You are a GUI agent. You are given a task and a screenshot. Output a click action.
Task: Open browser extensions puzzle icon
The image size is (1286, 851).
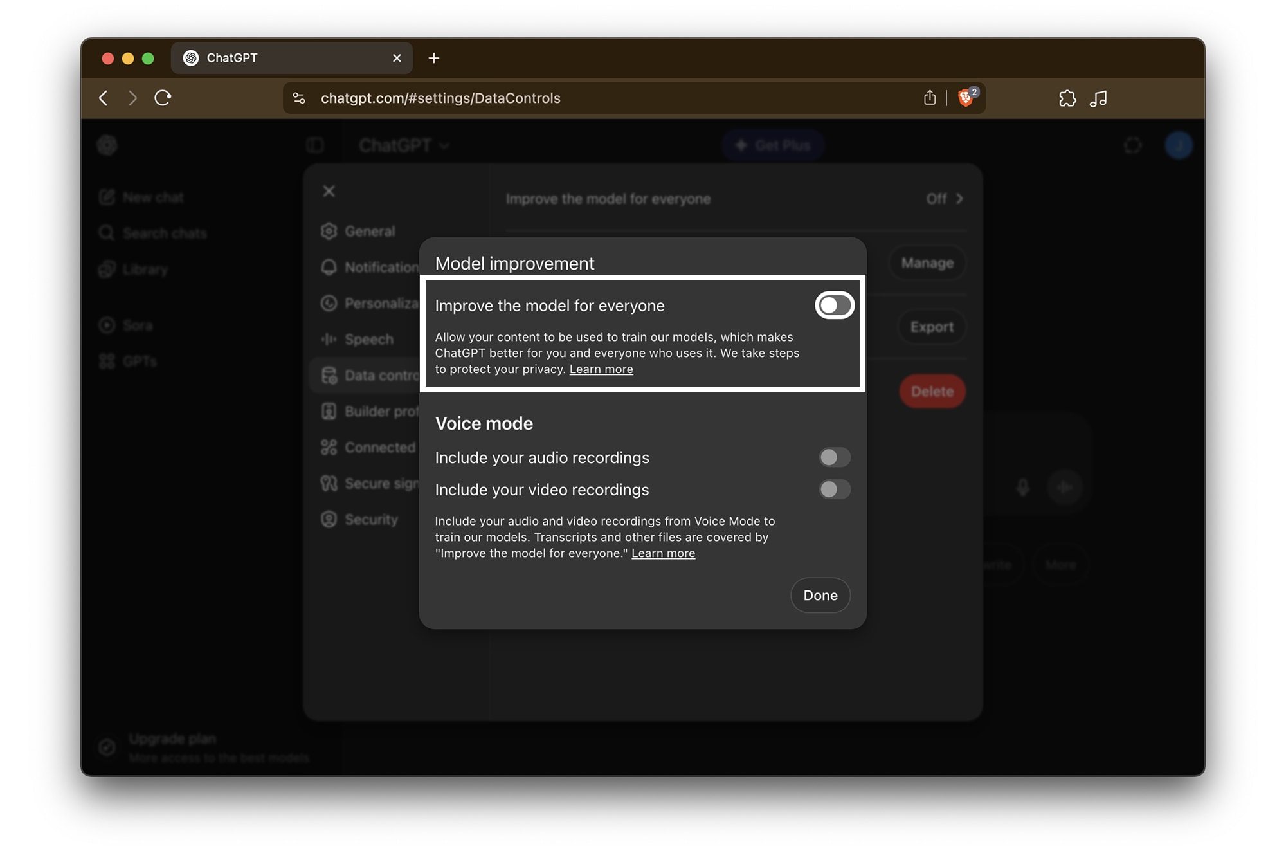[x=1067, y=98]
